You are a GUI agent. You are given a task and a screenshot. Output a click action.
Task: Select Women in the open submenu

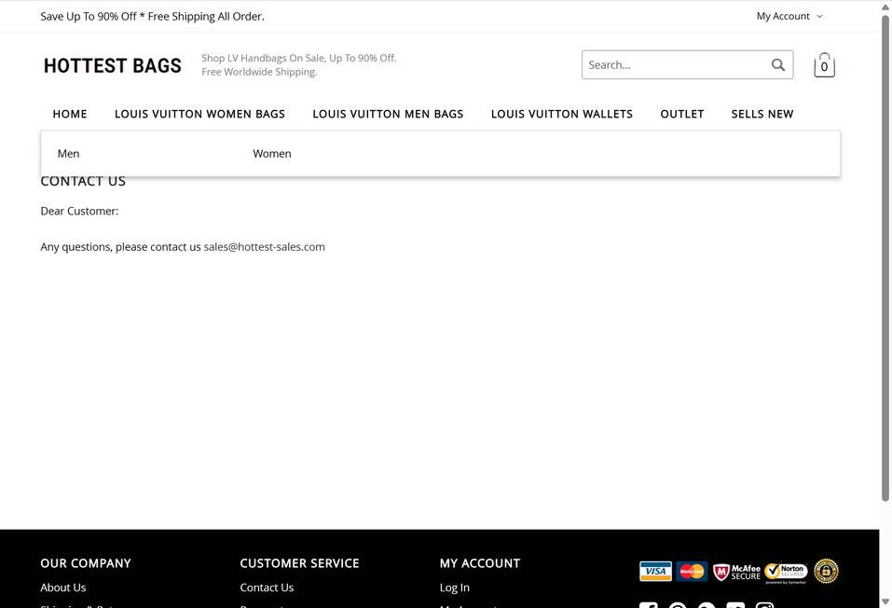272,154
